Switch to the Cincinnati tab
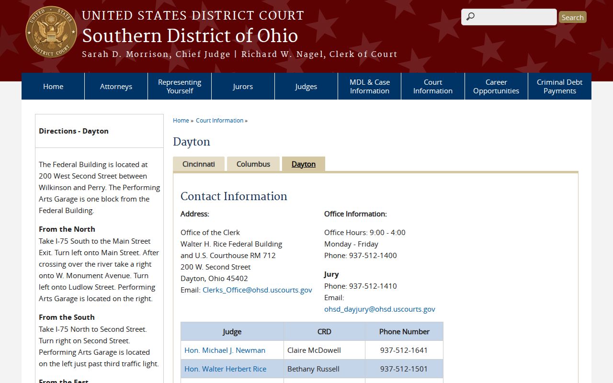 point(199,164)
